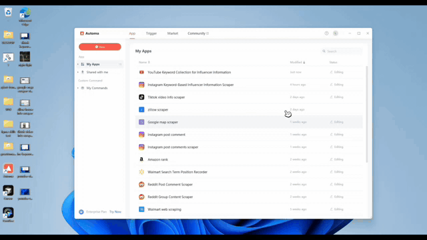
Task: Click the Microsoft Edge desktop shortcut
Action: tap(25, 13)
